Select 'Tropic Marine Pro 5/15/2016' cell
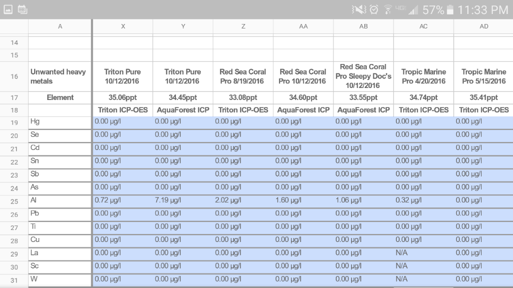This screenshot has height=288, width=513. (483, 76)
